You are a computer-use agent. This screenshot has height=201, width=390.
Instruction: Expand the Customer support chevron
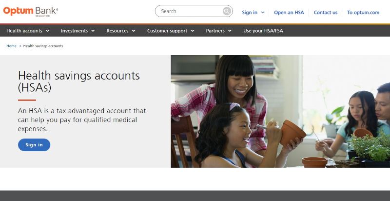[193, 31]
